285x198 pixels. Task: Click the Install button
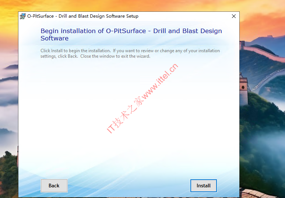coord(203,186)
